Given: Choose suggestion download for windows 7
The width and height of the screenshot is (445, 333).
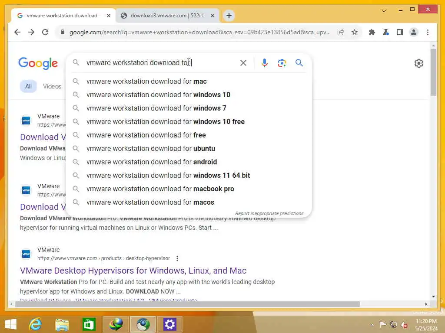Looking at the screenshot, I should point(189,108).
